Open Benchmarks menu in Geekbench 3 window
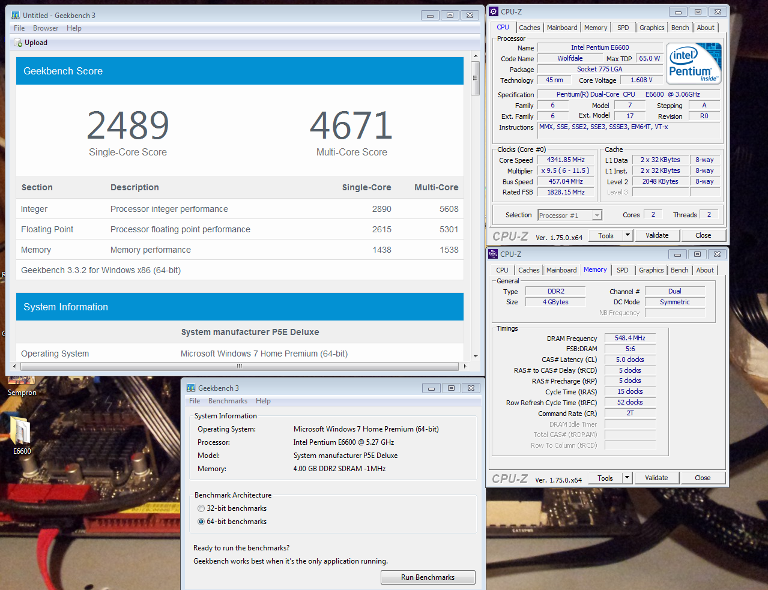768x590 pixels. click(x=228, y=401)
